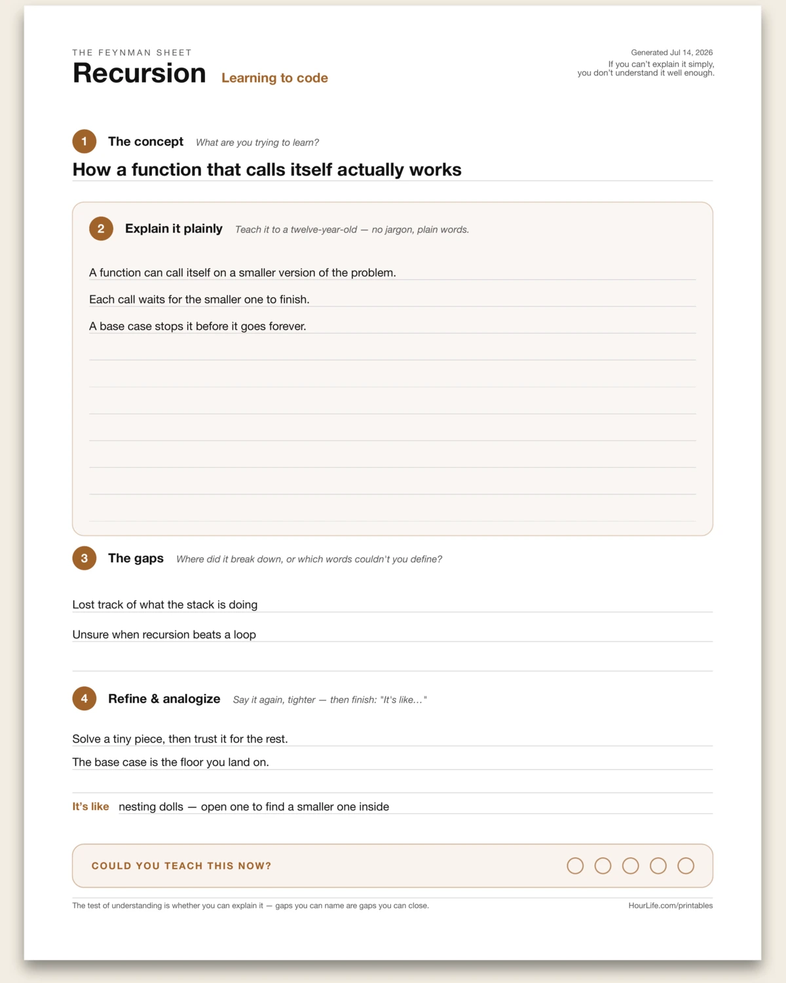786x983 pixels.
Task: Select the third teach-rating circle
Action: point(631,866)
